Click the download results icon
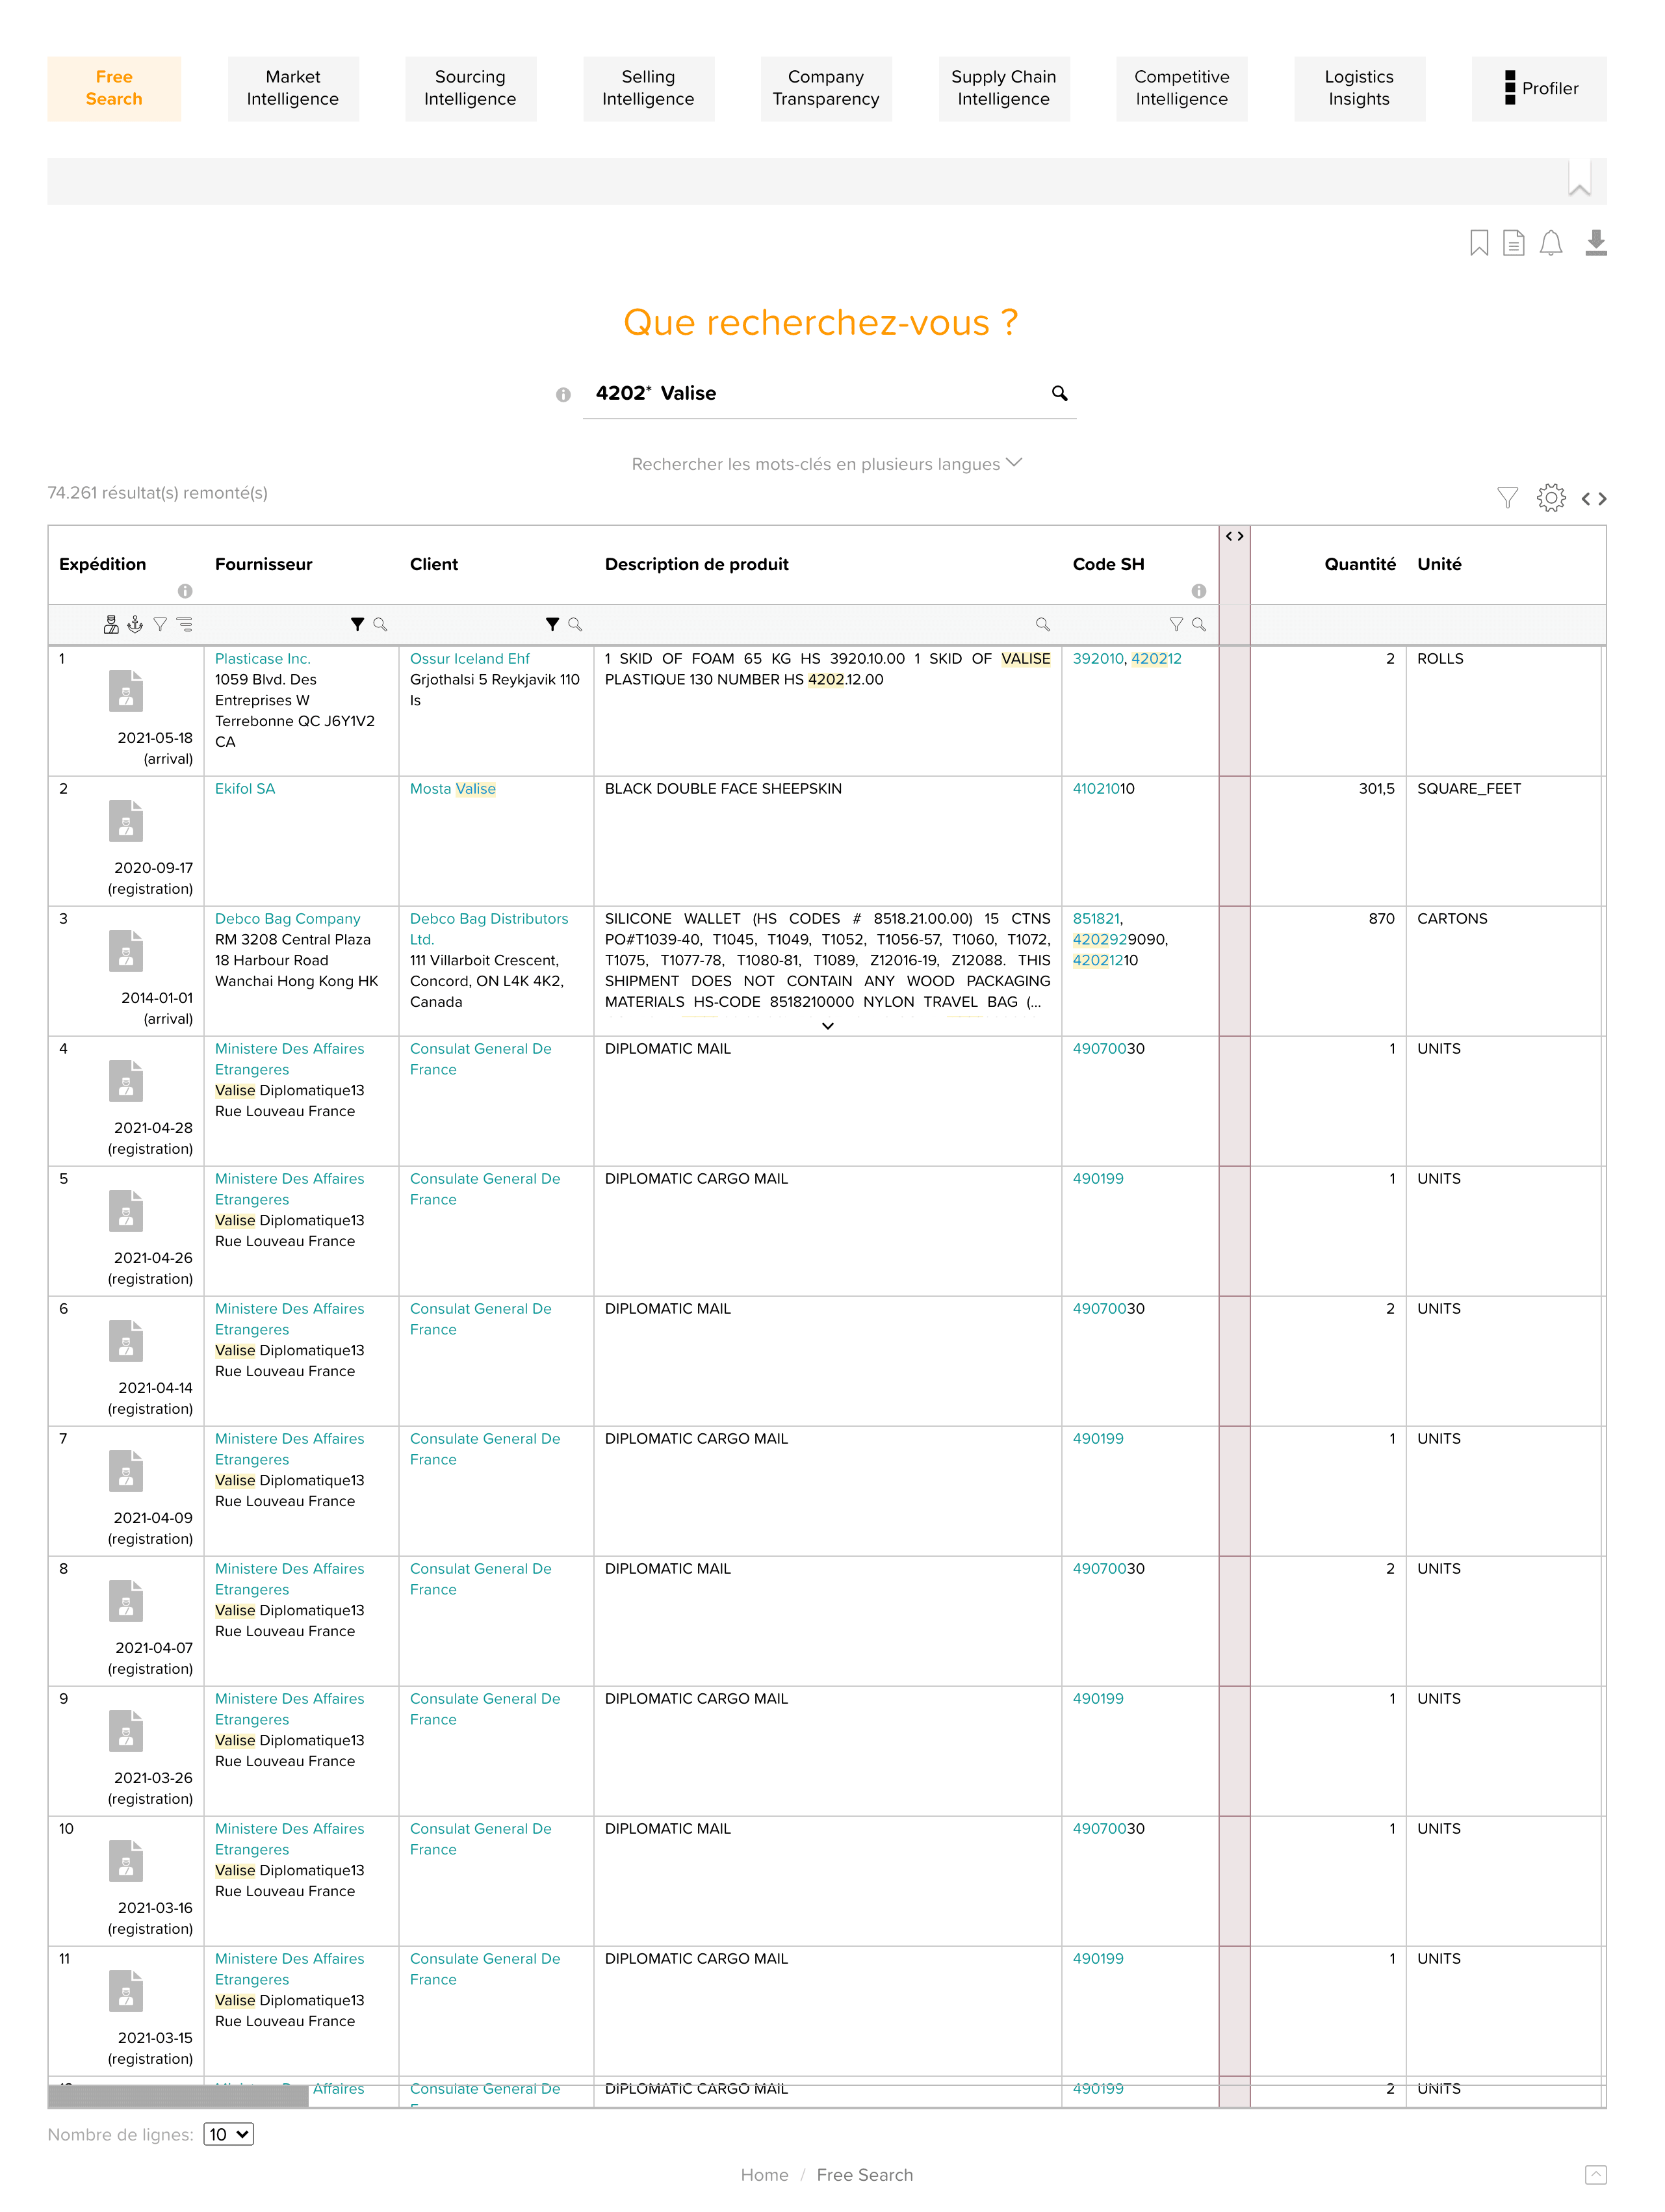The width and height of the screenshot is (1665, 2212). pyautogui.click(x=1595, y=243)
